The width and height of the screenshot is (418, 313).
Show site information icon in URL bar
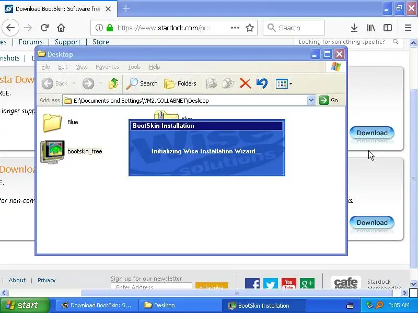tap(99, 28)
